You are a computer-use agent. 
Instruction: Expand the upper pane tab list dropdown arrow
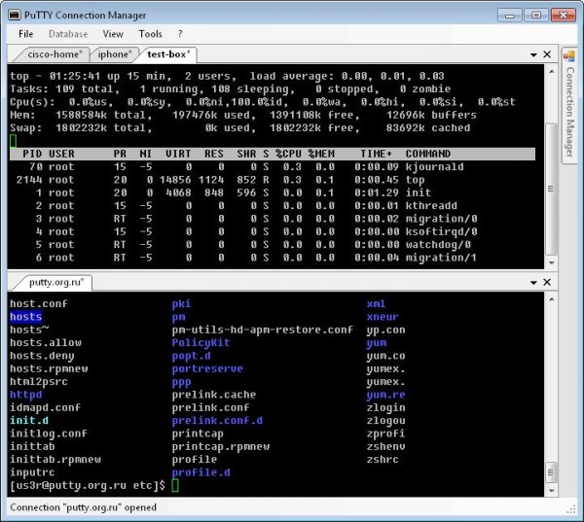tap(533, 54)
